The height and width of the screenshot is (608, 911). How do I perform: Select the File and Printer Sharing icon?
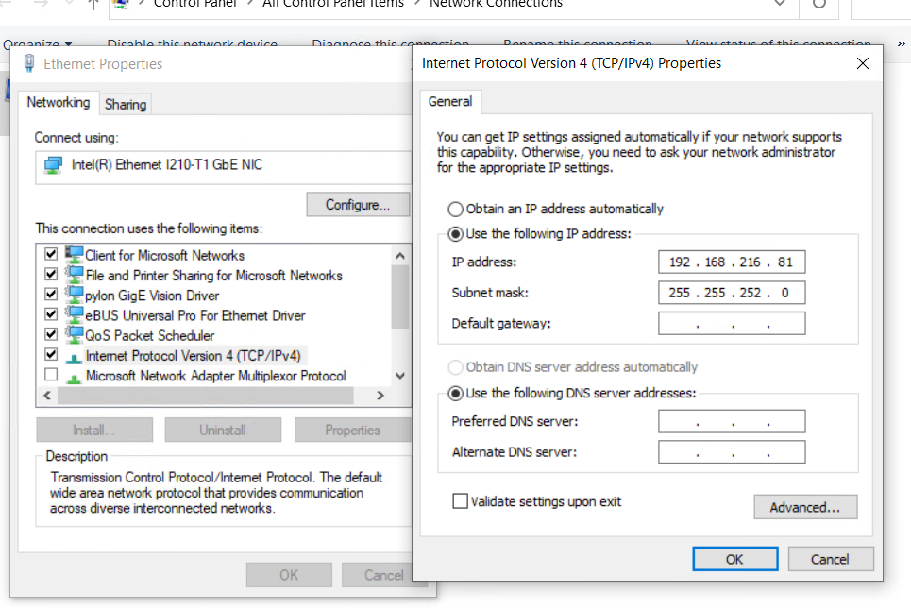pos(74,275)
